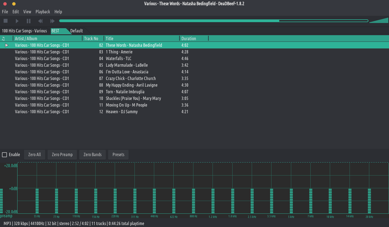Select track Crazy Chick - Charlotte Church

pos(194,78)
